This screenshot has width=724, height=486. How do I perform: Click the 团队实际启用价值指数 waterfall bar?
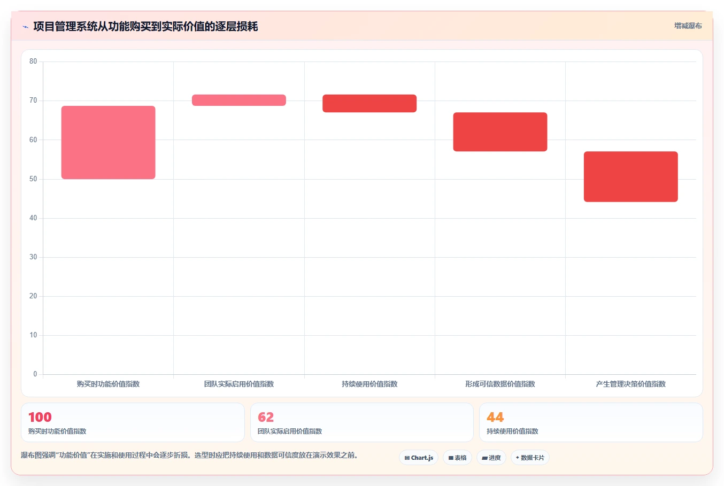[x=239, y=100]
